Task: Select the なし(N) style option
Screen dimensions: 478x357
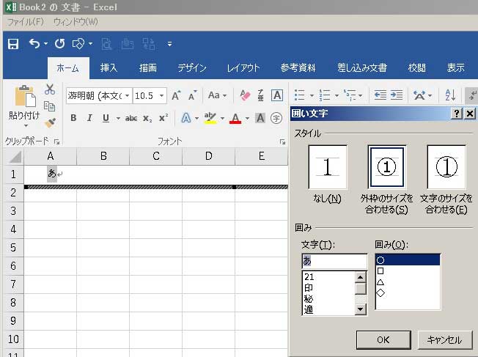Action: tap(326, 168)
